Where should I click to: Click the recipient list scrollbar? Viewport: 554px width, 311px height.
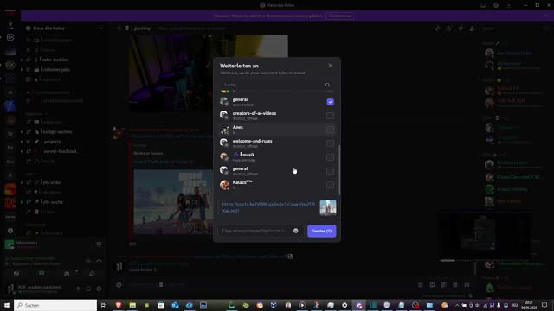click(x=339, y=170)
